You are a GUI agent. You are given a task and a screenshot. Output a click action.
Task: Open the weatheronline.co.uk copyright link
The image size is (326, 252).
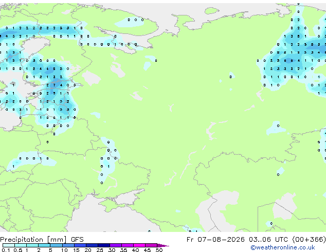283,247
